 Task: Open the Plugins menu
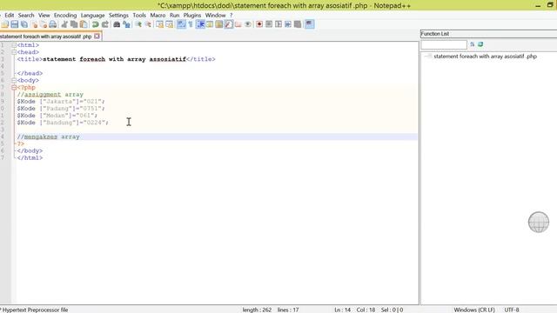tap(192, 16)
